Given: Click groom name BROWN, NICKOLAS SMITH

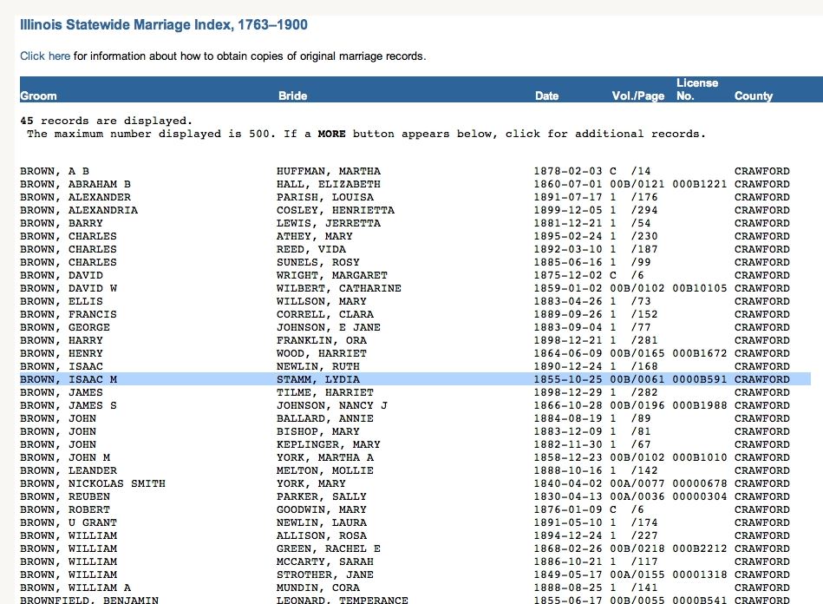Looking at the screenshot, I should pyautogui.click(x=92, y=483).
